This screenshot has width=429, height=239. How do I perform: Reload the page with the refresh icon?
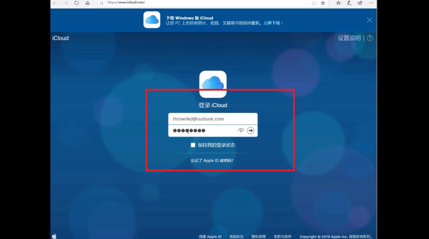pos(77,3)
